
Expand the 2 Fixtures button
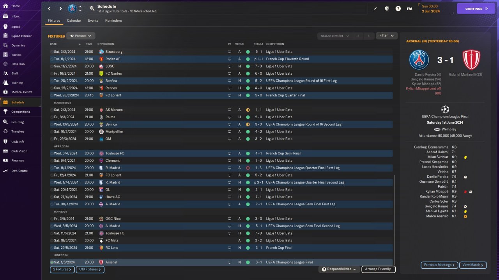click(x=62, y=269)
